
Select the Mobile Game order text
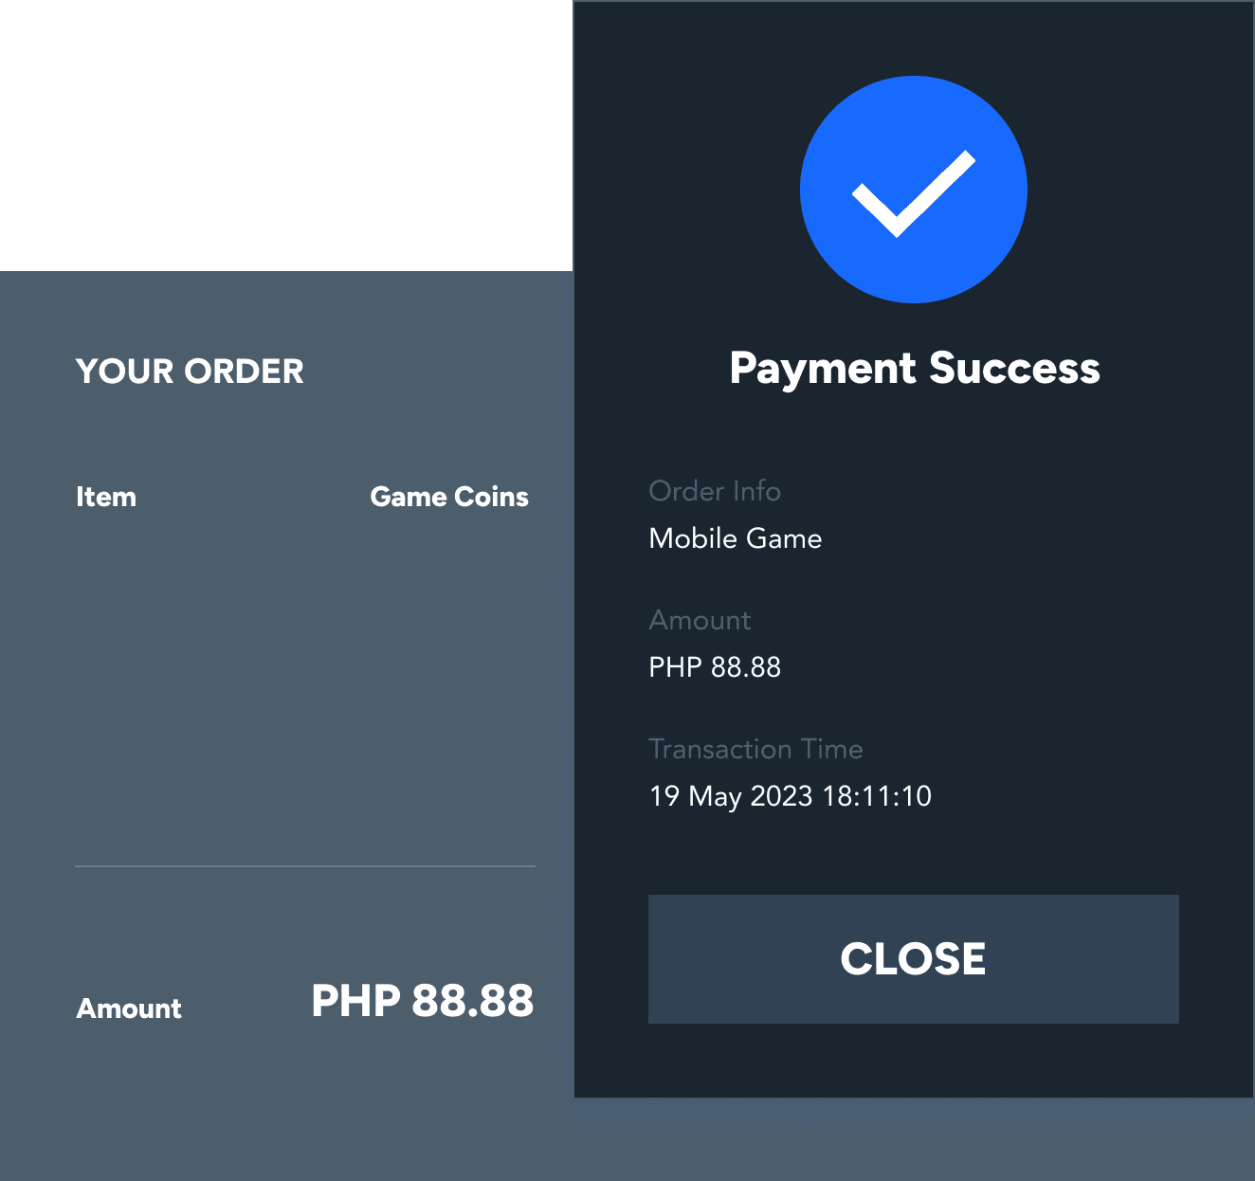735,538
